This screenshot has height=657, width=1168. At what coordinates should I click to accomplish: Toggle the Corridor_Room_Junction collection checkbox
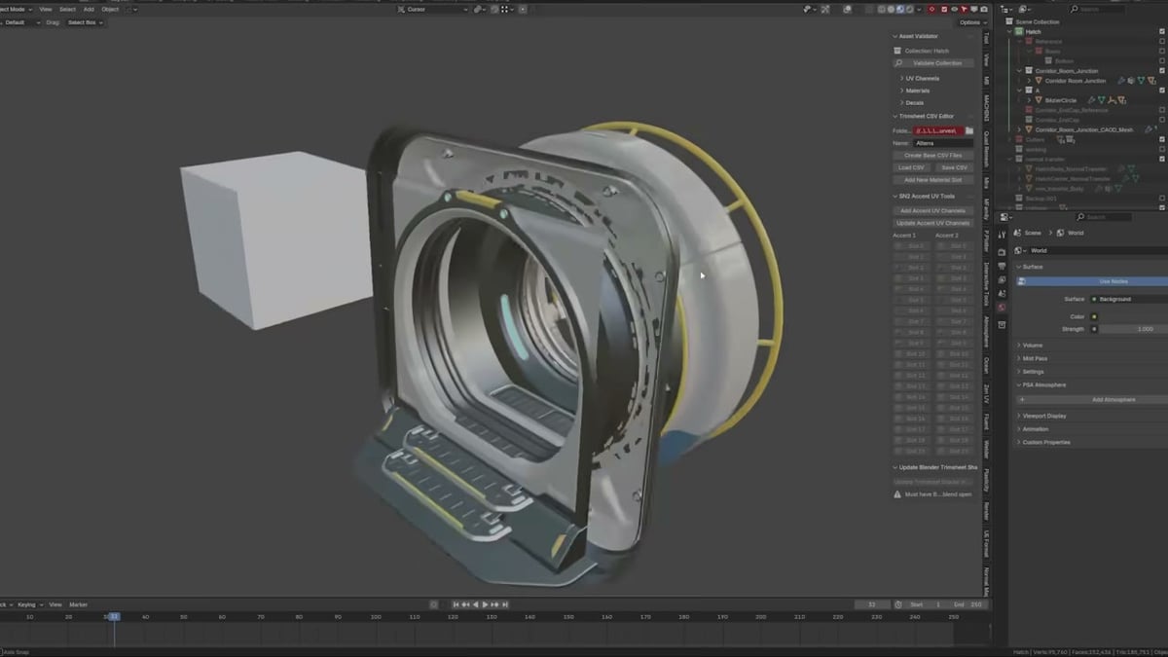pos(1162,71)
